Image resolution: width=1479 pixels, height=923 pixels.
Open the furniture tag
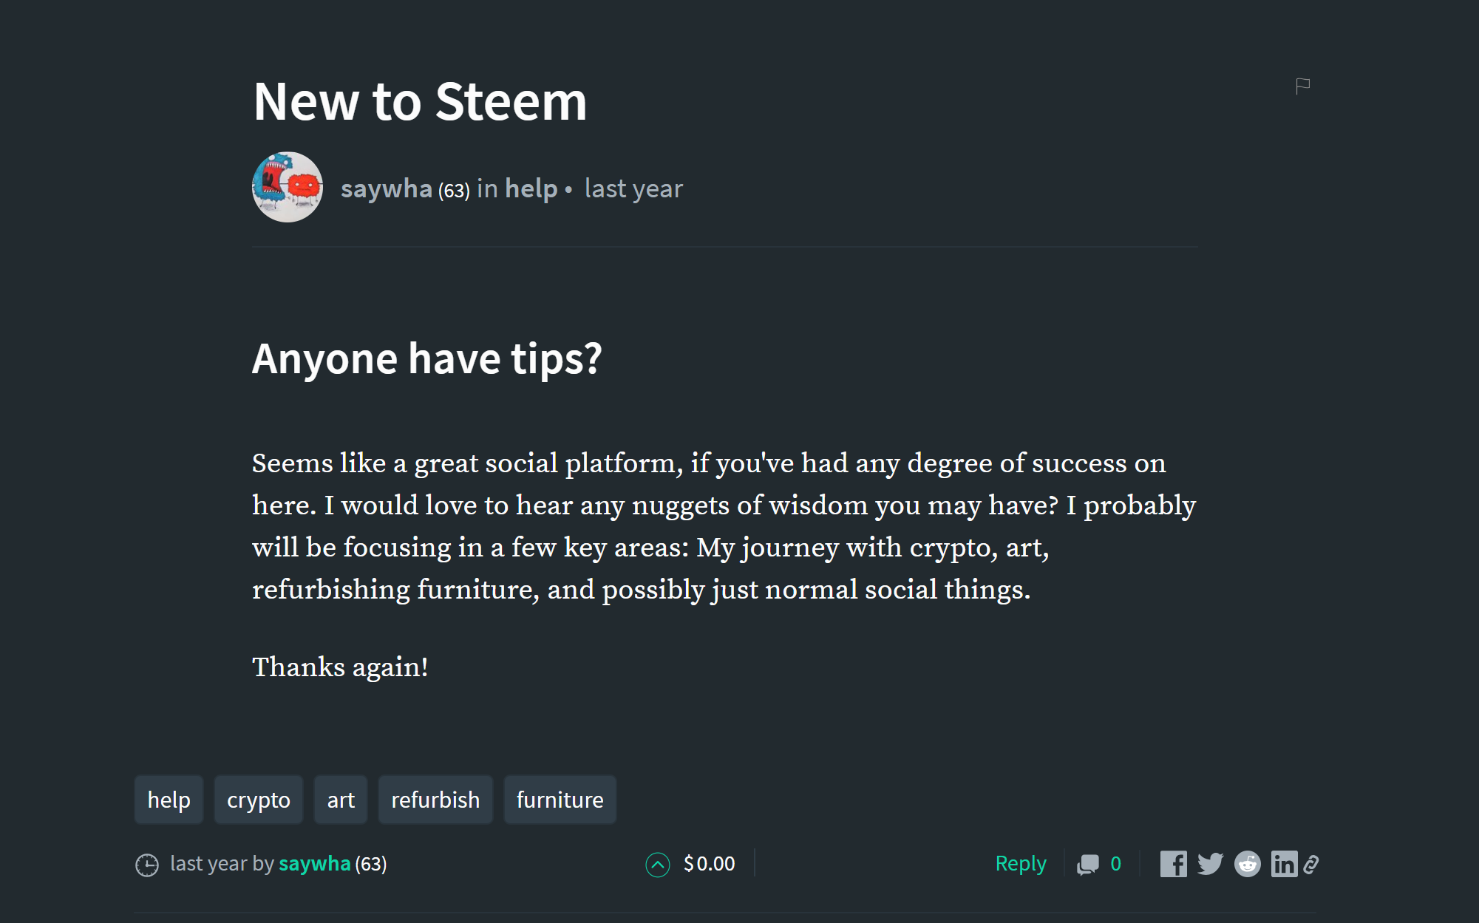(560, 800)
